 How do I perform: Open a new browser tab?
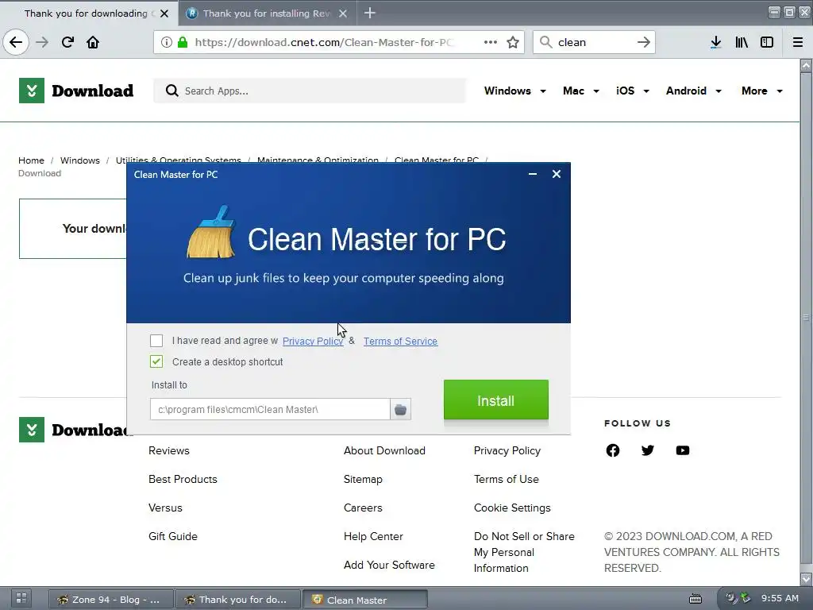tap(370, 13)
